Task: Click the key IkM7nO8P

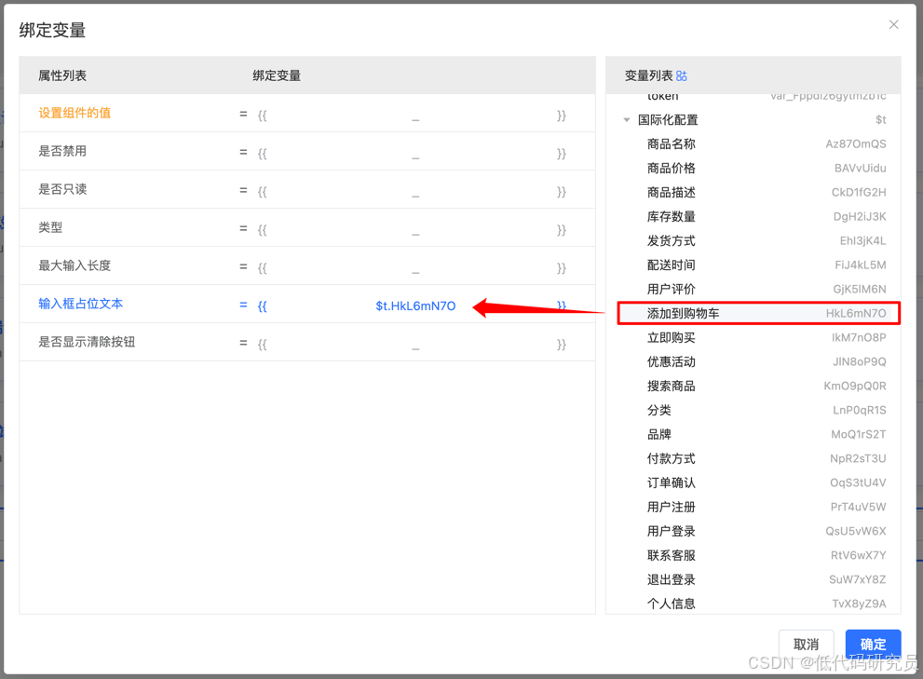Action: 859,338
